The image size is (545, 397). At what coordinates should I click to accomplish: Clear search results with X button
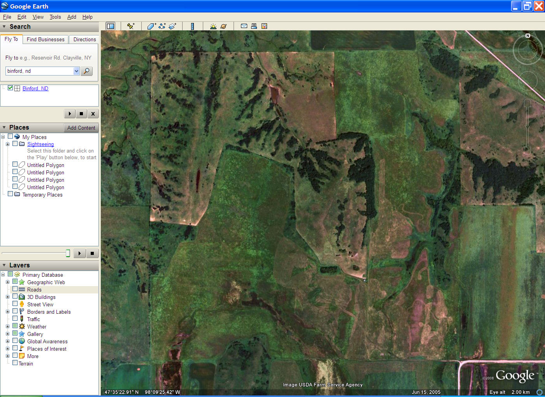93,114
